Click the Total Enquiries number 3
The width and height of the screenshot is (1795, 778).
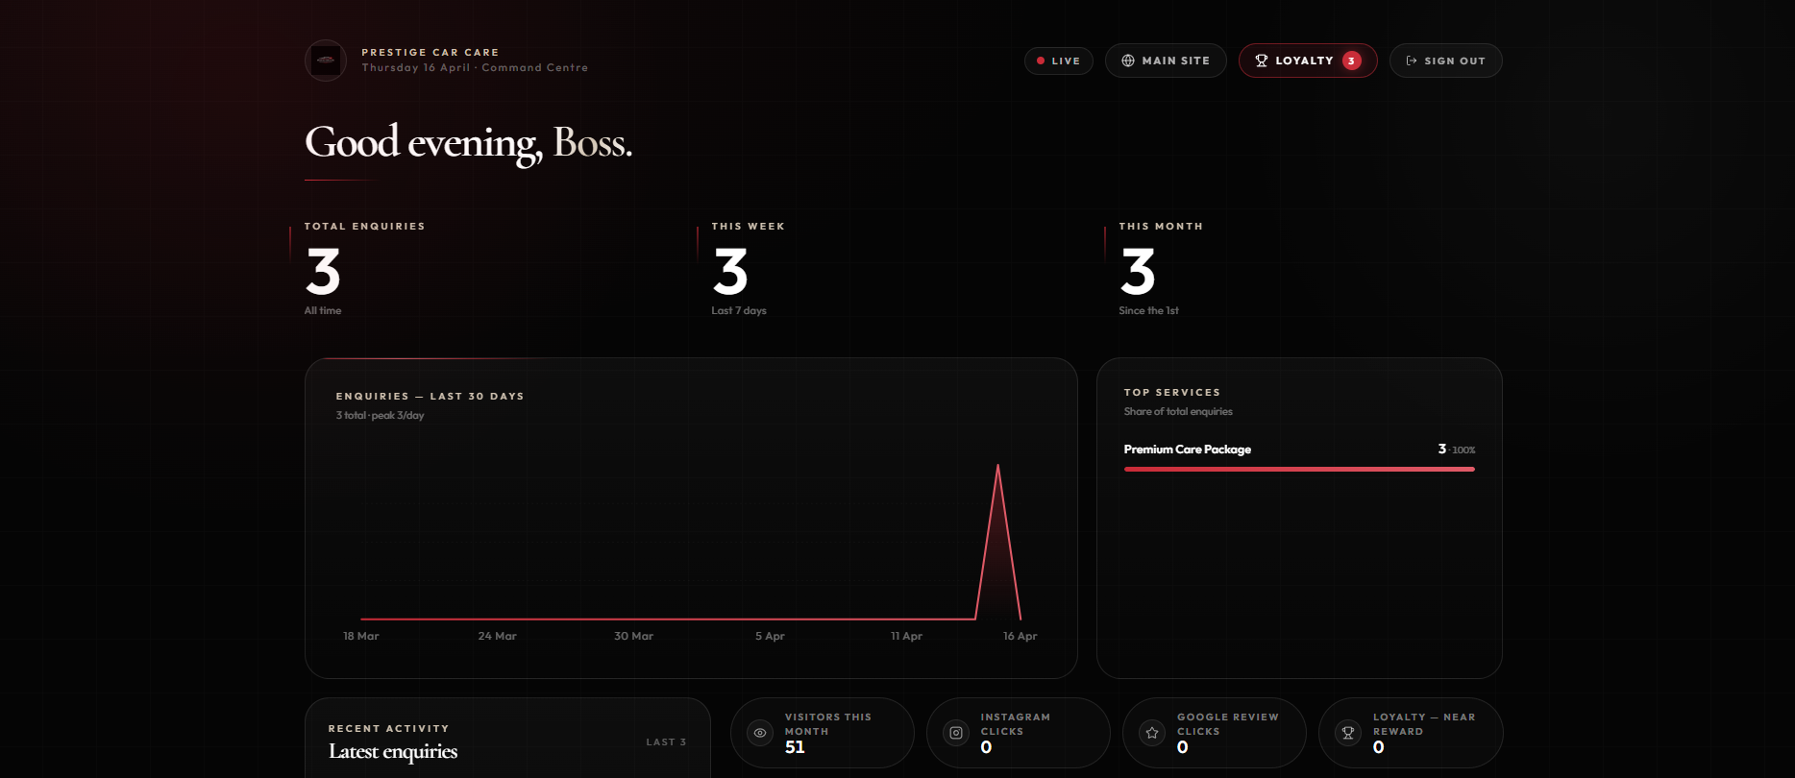pyautogui.click(x=323, y=272)
